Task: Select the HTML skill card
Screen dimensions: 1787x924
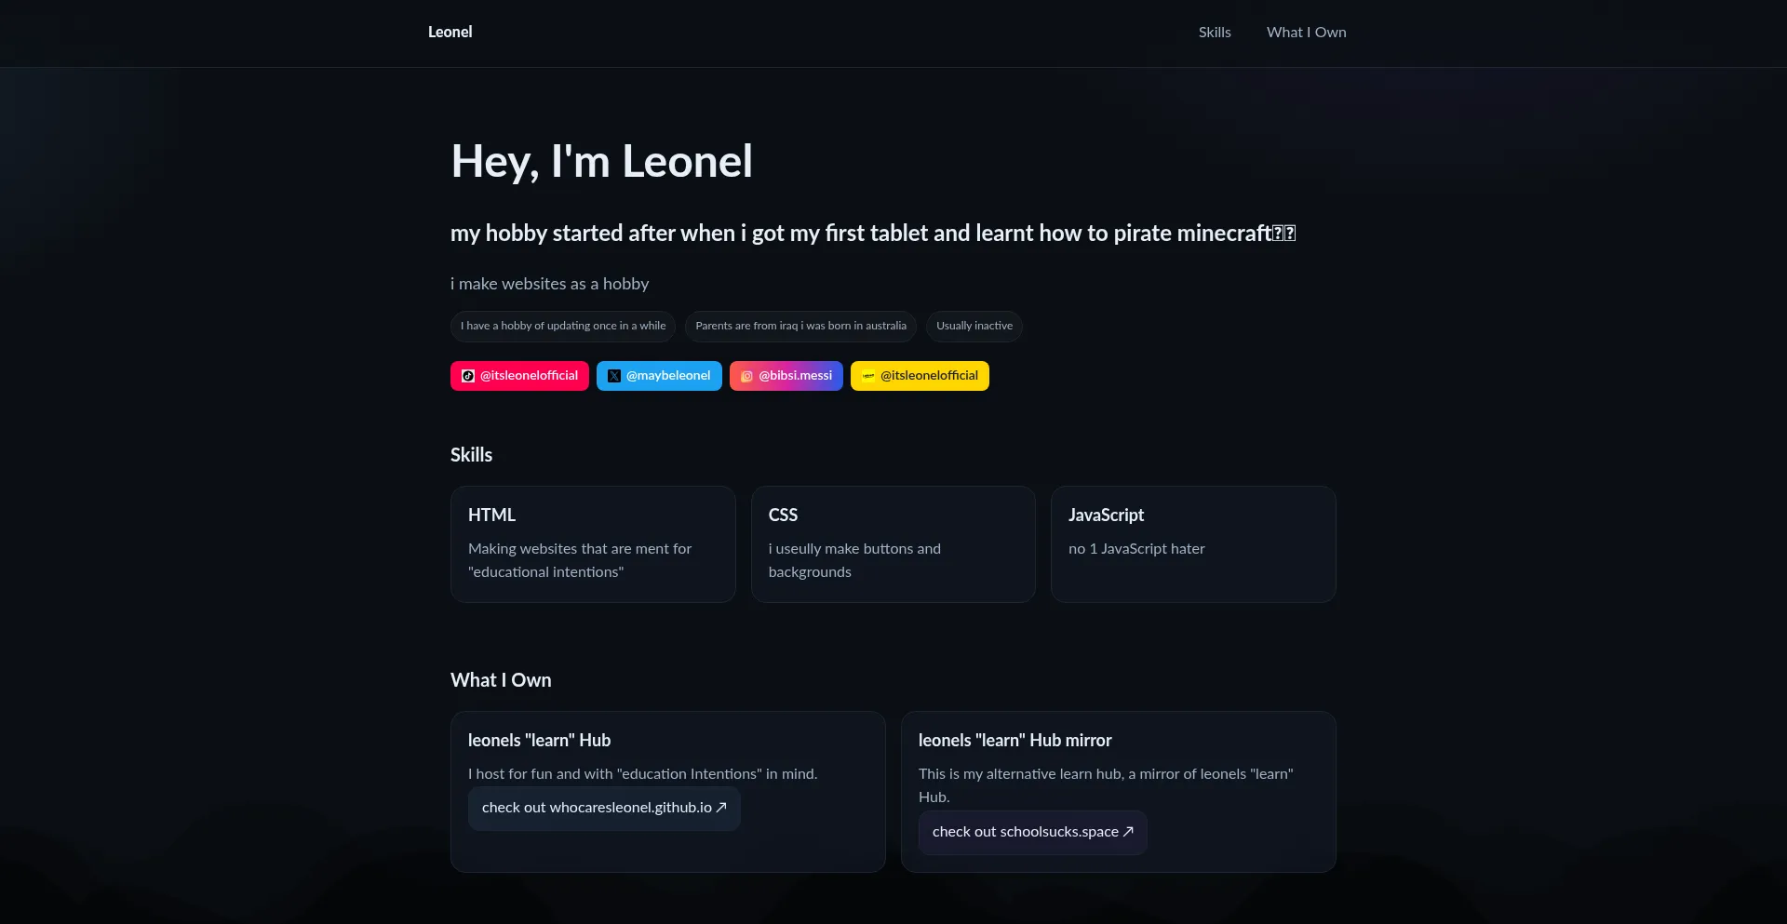Action: tap(593, 544)
